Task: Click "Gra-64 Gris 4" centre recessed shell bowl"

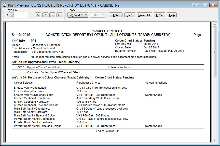Action: pos(102,88)
